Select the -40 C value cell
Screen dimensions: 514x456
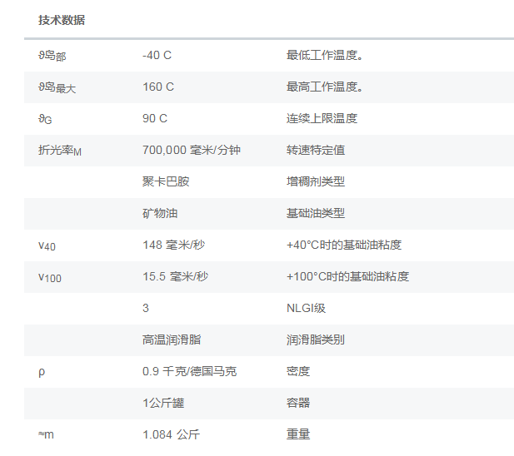[x=157, y=56]
